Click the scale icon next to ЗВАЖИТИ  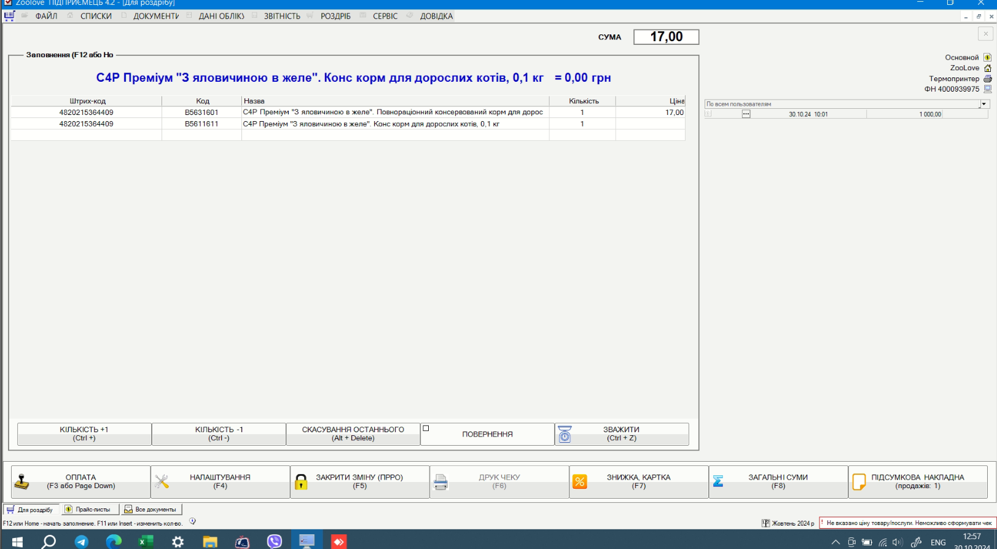coord(565,434)
